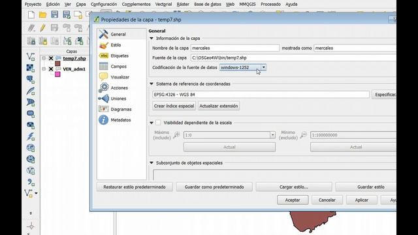Open the Capa menu

[81, 5]
